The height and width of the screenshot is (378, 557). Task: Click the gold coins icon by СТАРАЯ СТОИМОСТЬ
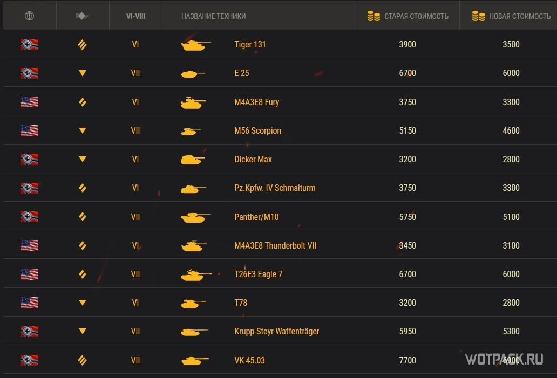(373, 16)
